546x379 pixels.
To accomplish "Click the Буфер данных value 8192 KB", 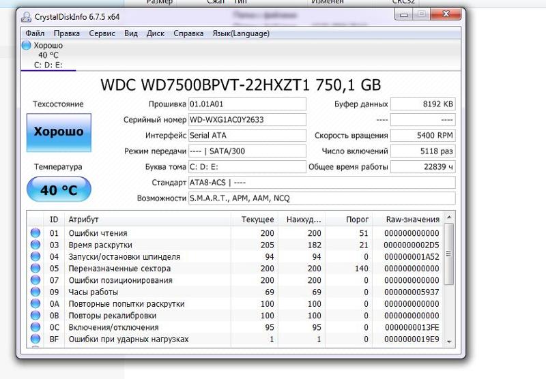I will tap(422, 104).
